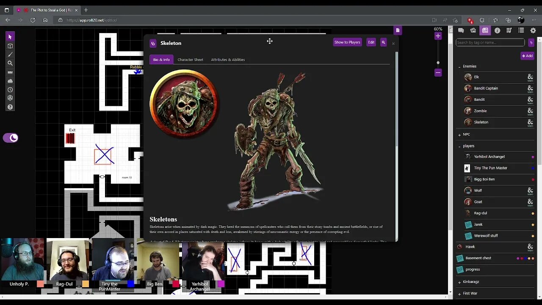542x305 pixels.
Task: Activate the magnifier zoom tool
Action: click(x=10, y=63)
